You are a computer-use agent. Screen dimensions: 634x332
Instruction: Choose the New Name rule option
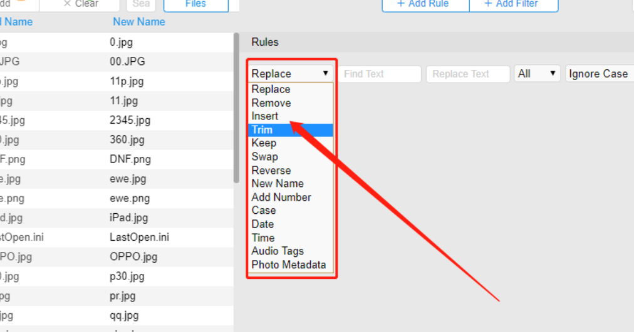(278, 184)
